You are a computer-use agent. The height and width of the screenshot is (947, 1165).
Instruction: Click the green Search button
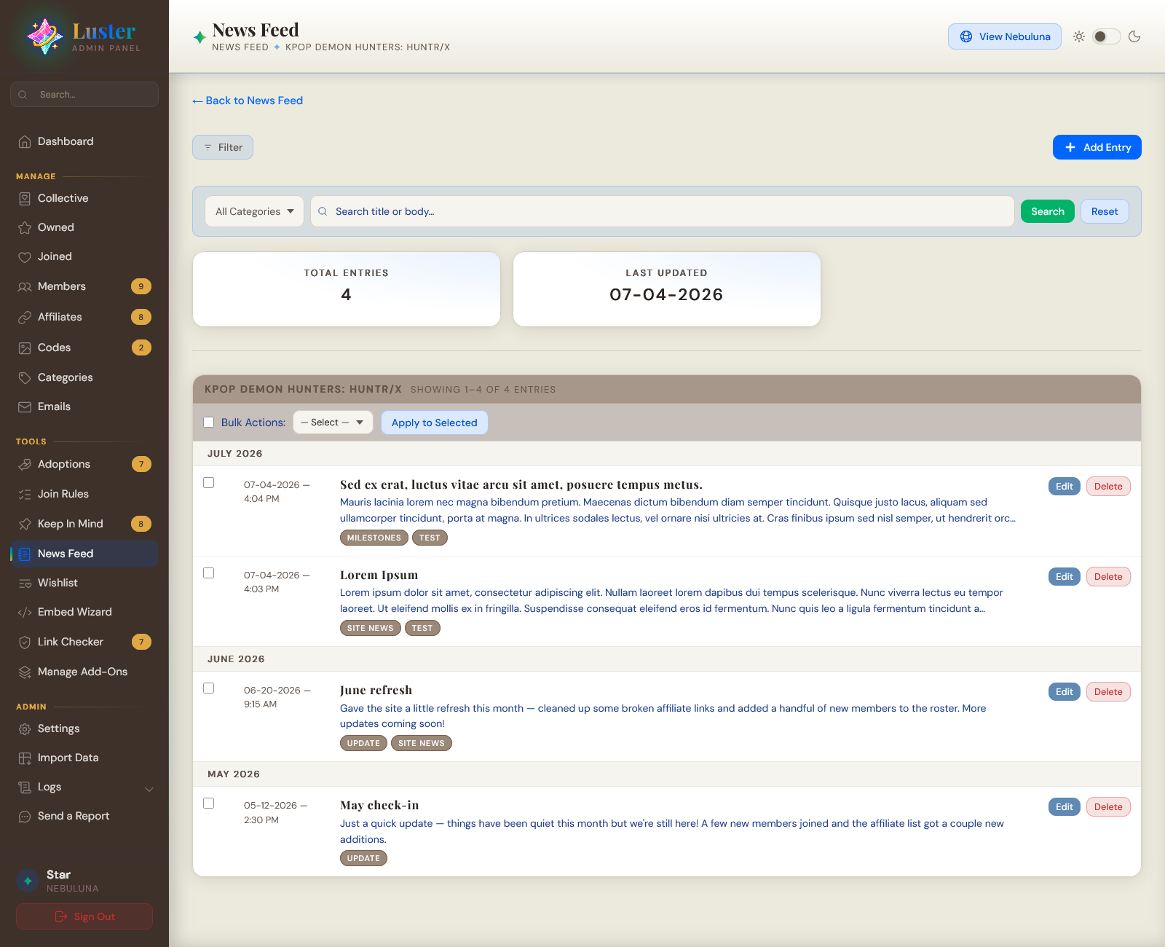pos(1048,211)
